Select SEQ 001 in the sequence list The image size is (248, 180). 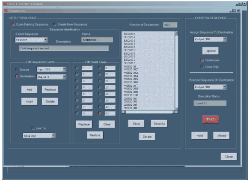(130, 34)
